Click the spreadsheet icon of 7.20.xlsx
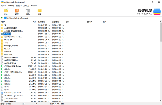 pyautogui.click(x=2, y=84)
